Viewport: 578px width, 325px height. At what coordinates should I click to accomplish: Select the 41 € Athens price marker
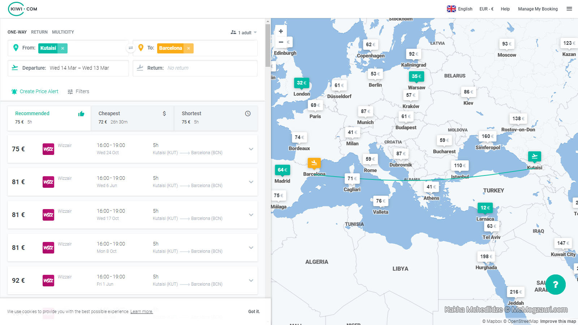click(x=431, y=187)
